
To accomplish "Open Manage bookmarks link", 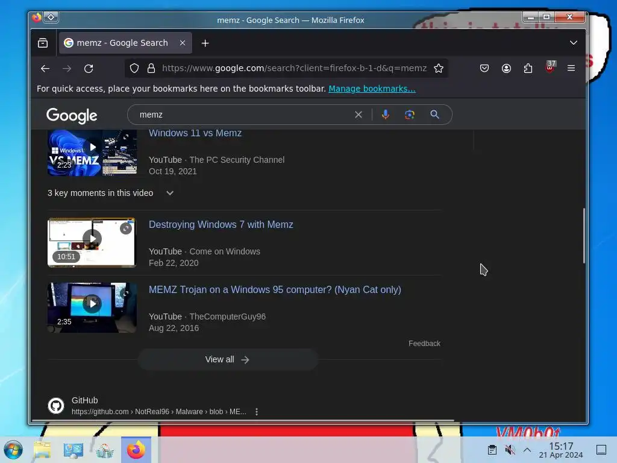I will (x=372, y=89).
